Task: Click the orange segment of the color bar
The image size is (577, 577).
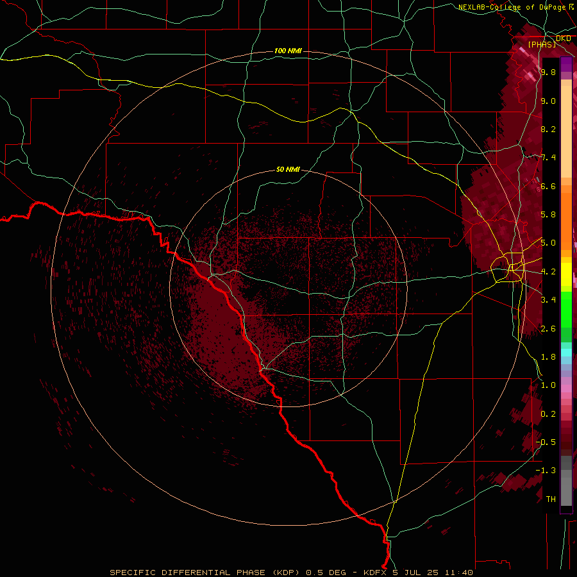Action: click(566, 222)
